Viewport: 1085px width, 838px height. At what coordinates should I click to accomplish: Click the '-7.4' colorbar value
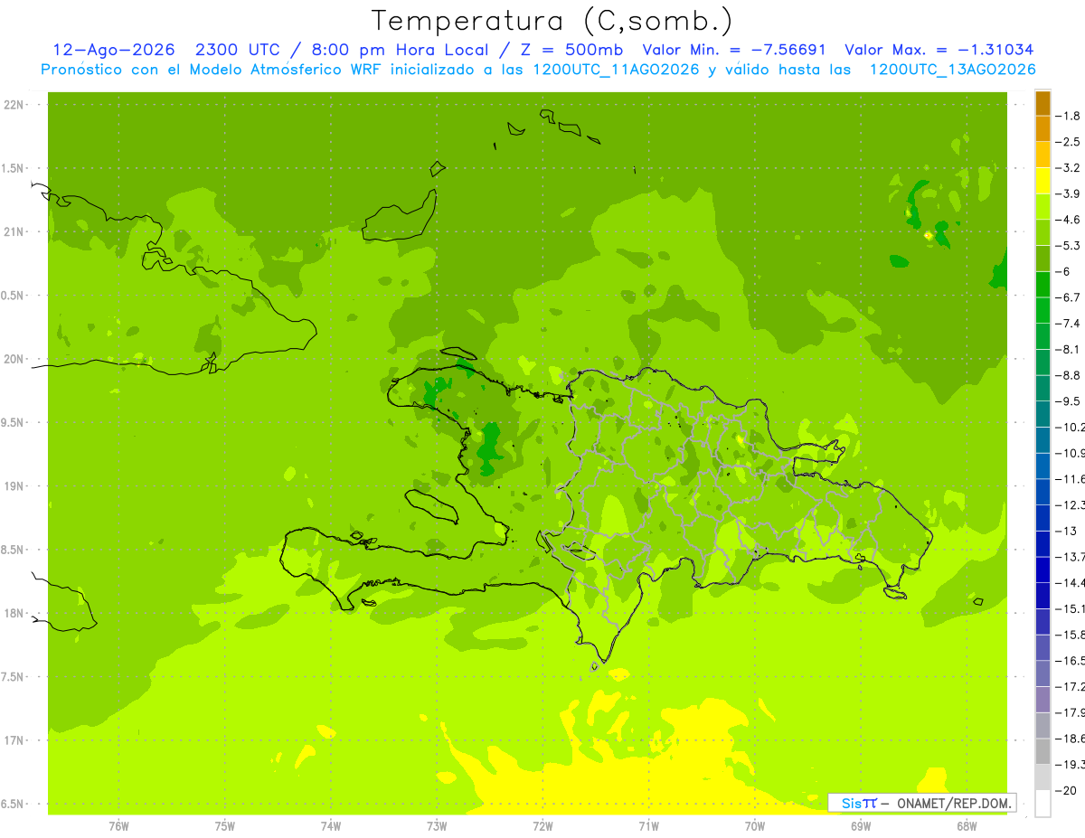1070,324
